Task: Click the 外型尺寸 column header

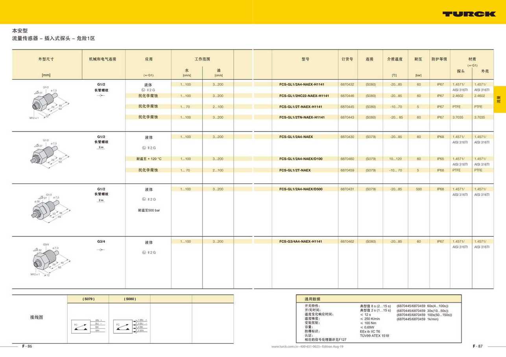Action: coord(46,59)
